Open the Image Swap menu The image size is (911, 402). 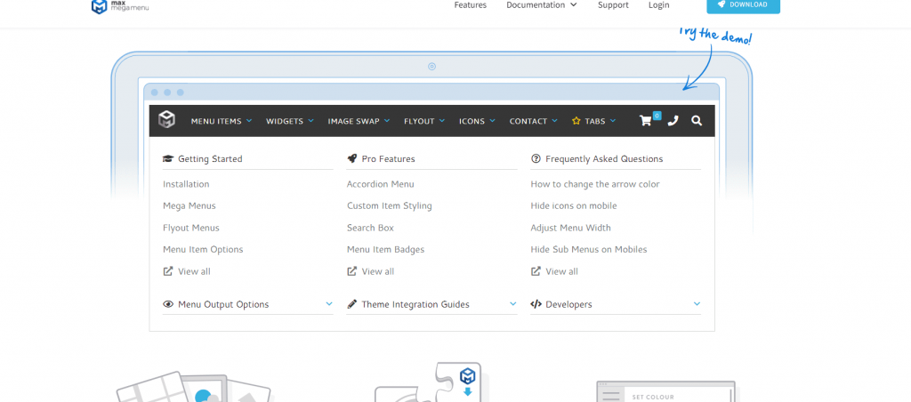359,121
